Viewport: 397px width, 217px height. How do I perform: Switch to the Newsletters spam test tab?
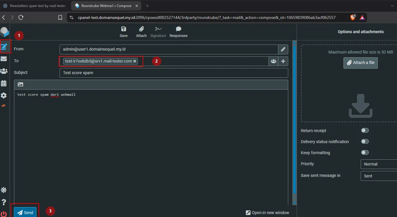(x=35, y=6)
